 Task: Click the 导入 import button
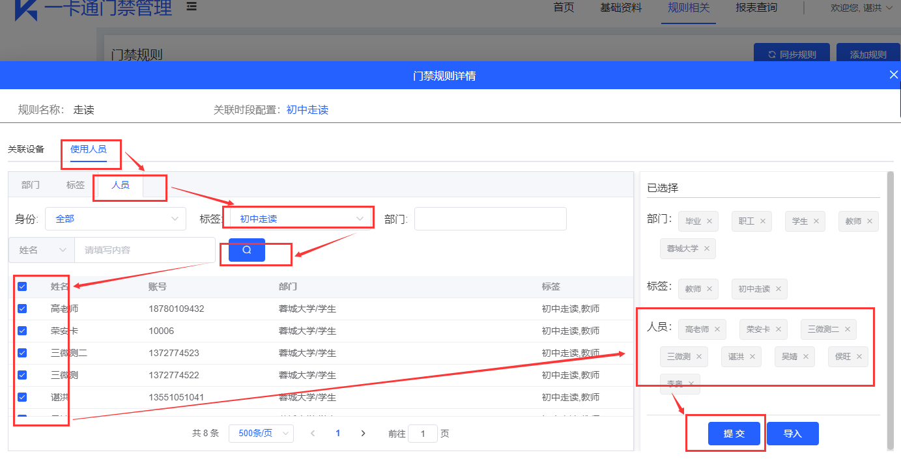coord(792,434)
